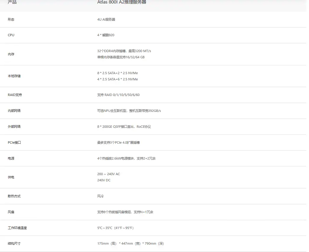The height and width of the screenshot is (252, 309).
Task: Select the text 可选NPU全互联机型，整机互联带宽392GB/s
Action: pos(129,111)
